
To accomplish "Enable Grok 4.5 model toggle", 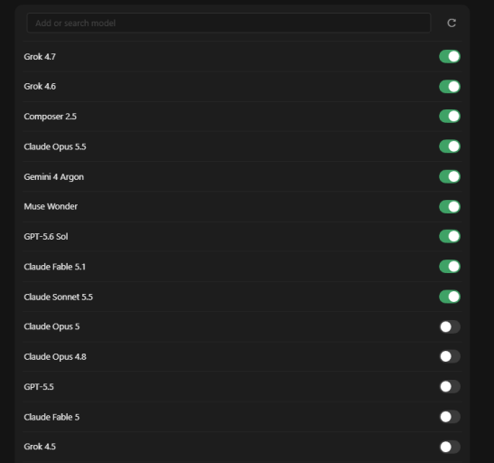I will [x=450, y=447].
